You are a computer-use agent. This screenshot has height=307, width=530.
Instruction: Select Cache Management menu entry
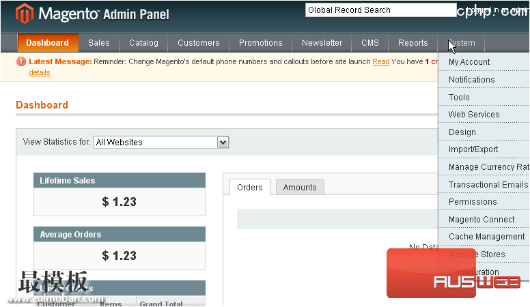(484, 237)
